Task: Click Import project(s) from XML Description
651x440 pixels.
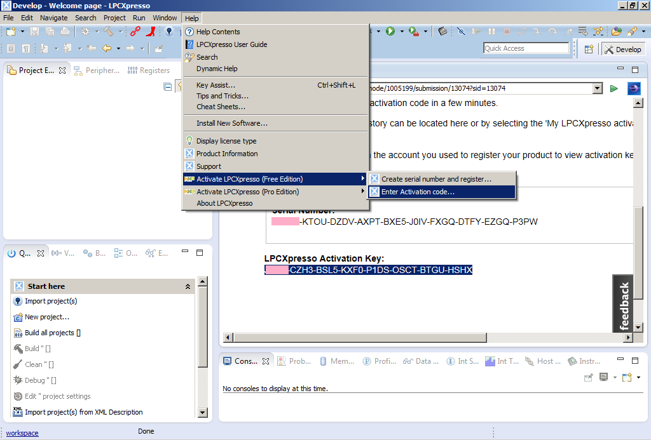Action: coord(84,412)
